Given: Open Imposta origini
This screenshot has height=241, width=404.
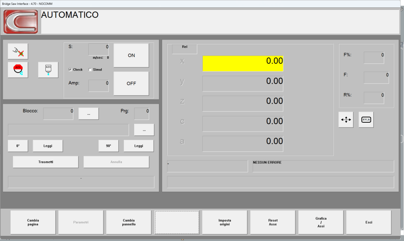Looking at the screenshot, I should click(x=224, y=222).
